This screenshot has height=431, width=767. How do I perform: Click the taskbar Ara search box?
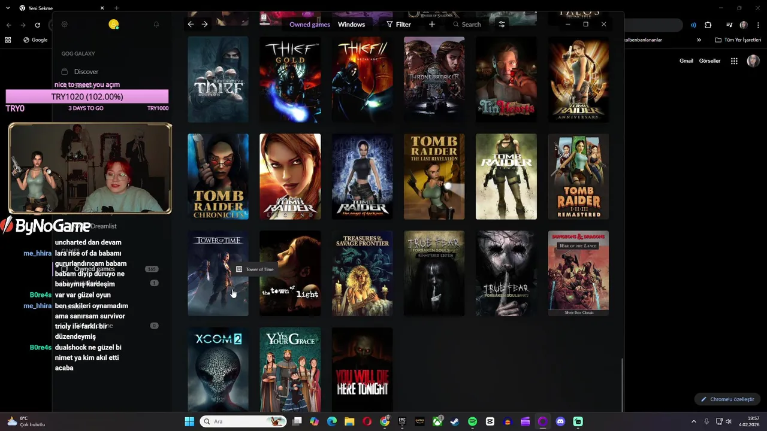[x=244, y=421]
